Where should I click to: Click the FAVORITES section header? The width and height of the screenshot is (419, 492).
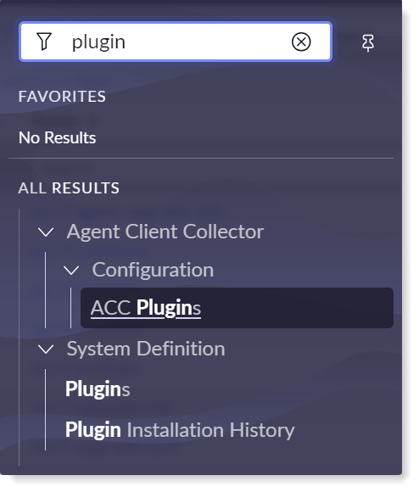tap(62, 97)
